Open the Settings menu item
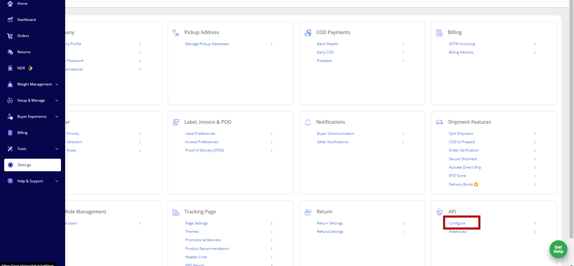 coord(33,165)
